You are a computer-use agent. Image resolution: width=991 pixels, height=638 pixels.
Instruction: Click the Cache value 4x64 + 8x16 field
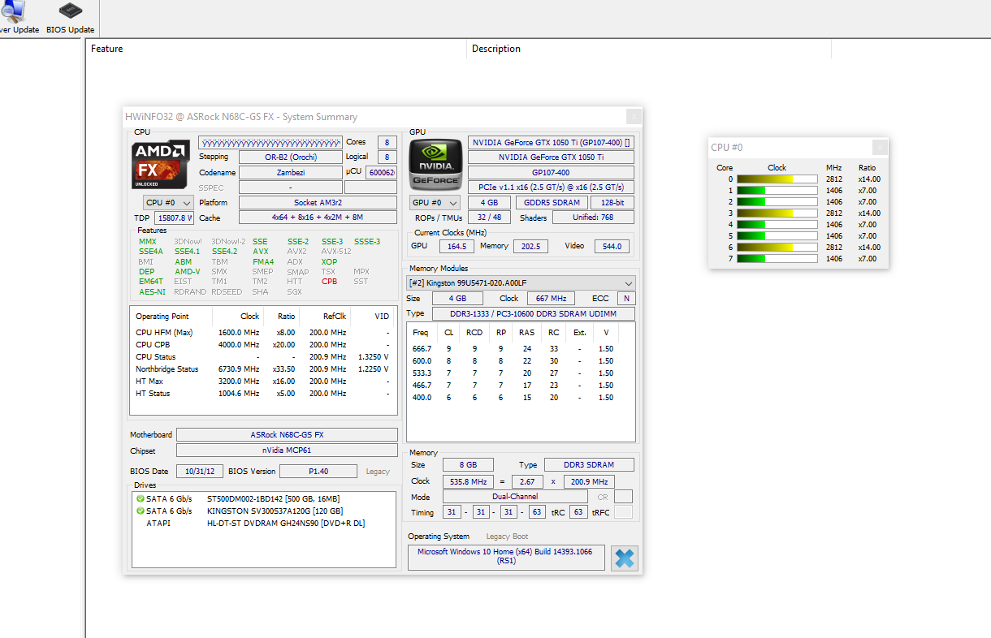click(318, 218)
